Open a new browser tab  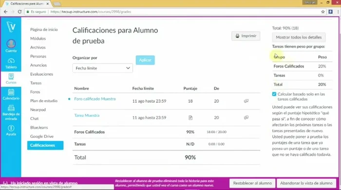coord(57,4)
